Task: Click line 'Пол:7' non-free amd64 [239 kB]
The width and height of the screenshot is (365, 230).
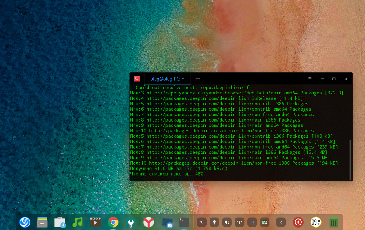Action: (234, 147)
